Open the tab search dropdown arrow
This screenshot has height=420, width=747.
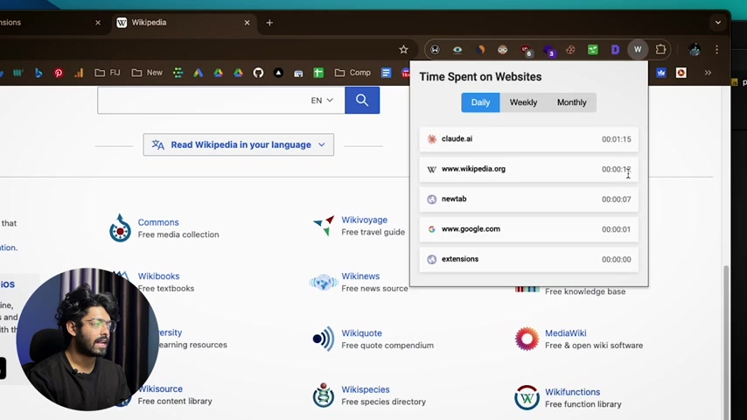pos(718,23)
